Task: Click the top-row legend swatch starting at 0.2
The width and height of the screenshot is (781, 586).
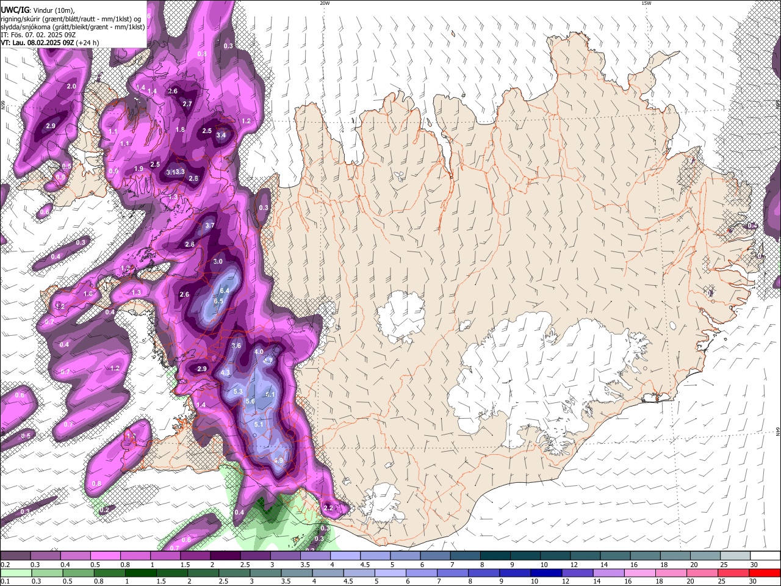Action: (15, 556)
